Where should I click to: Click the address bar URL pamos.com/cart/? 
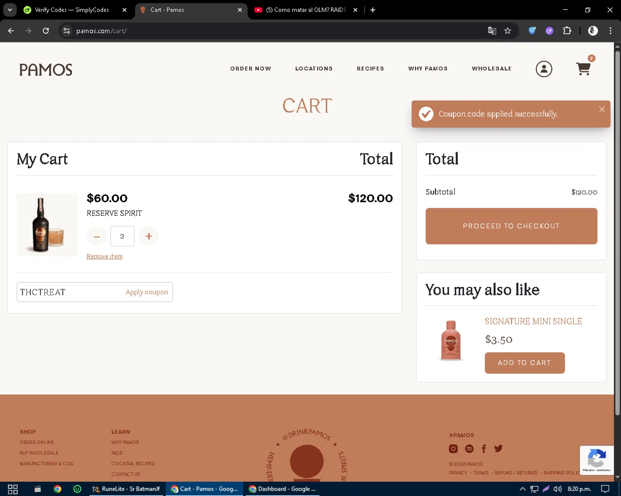[101, 31]
